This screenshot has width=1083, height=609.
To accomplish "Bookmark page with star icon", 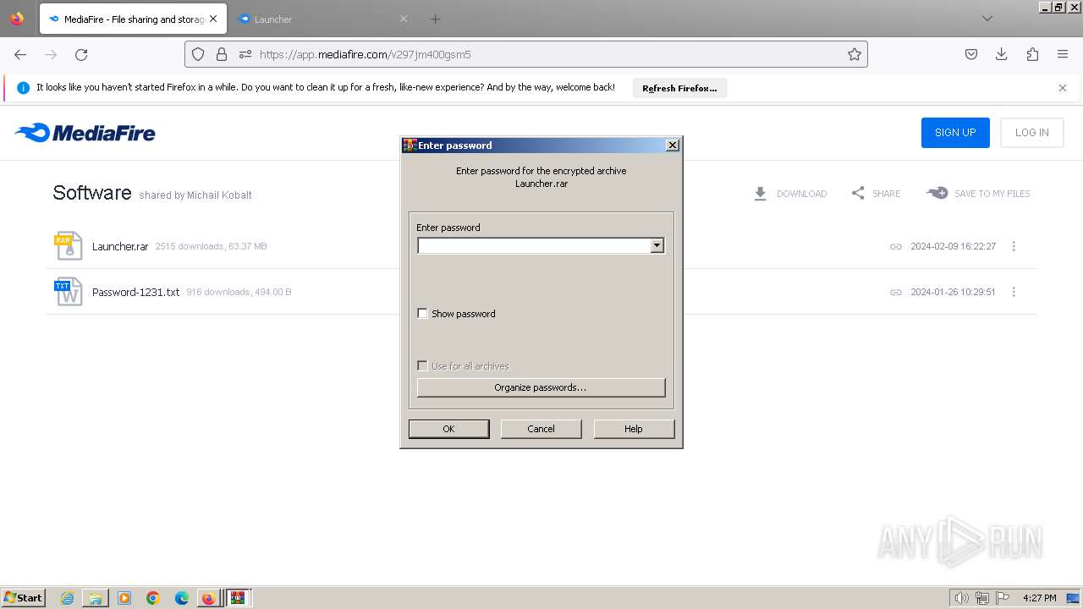I will [x=855, y=54].
